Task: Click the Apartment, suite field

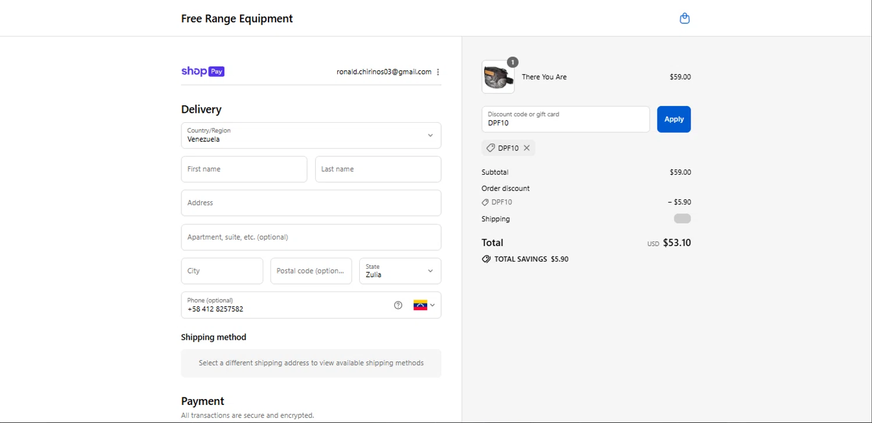Action: (x=311, y=237)
